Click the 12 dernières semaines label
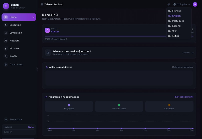Screen dimensions: 202x139 (182, 67)
